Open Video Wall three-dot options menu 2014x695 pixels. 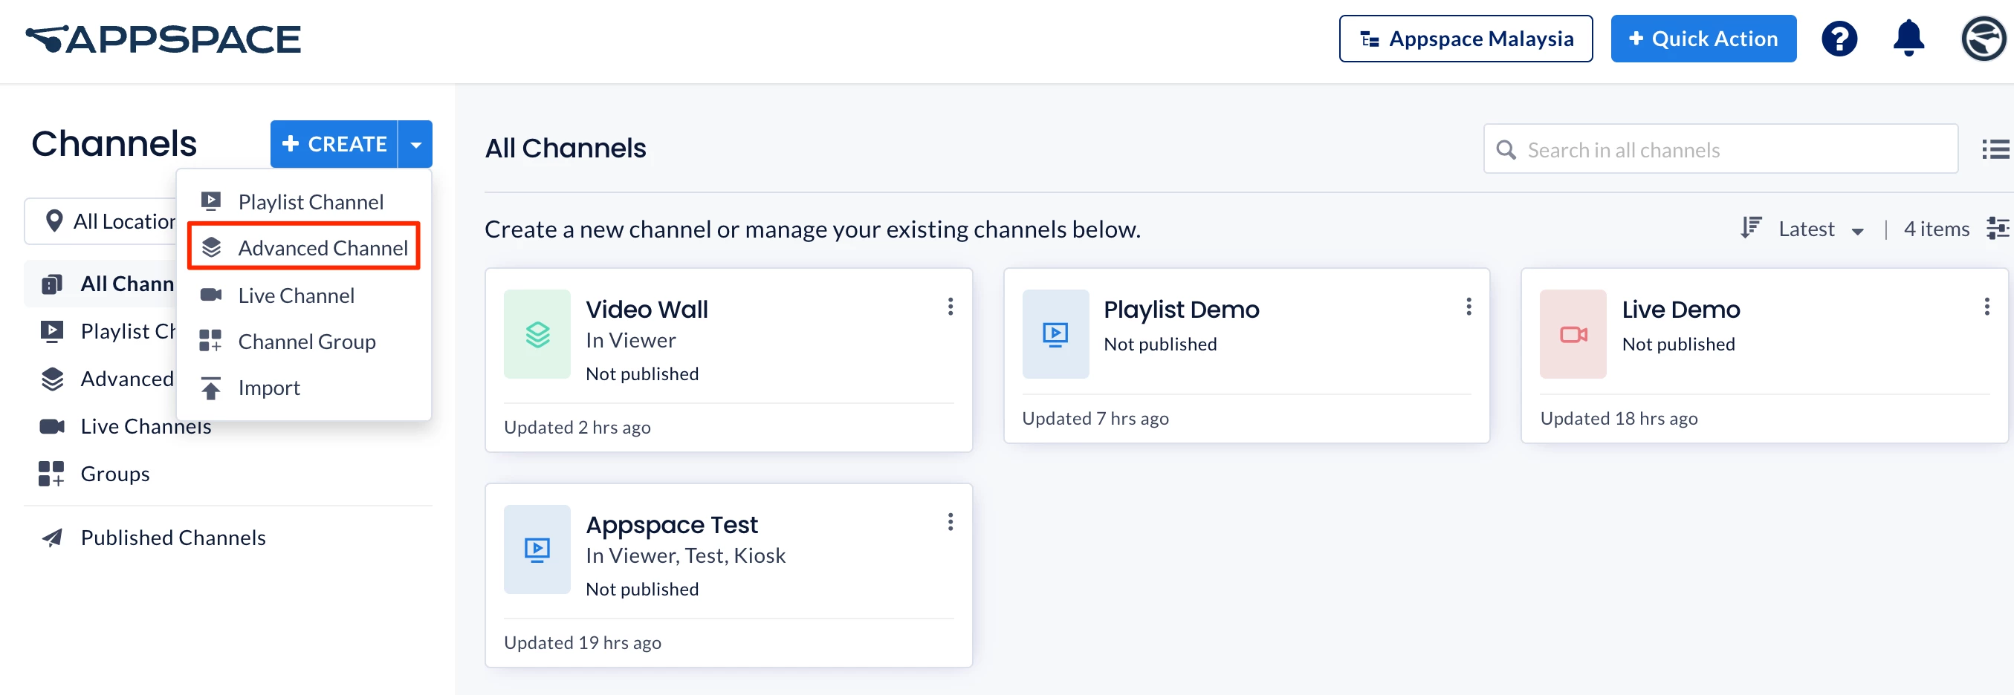click(x=950, y=307)
